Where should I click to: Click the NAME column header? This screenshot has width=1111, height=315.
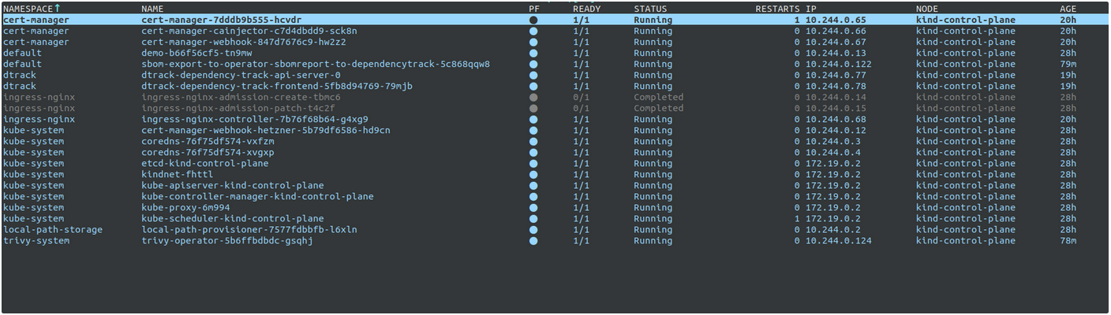(x=152, y=9)
